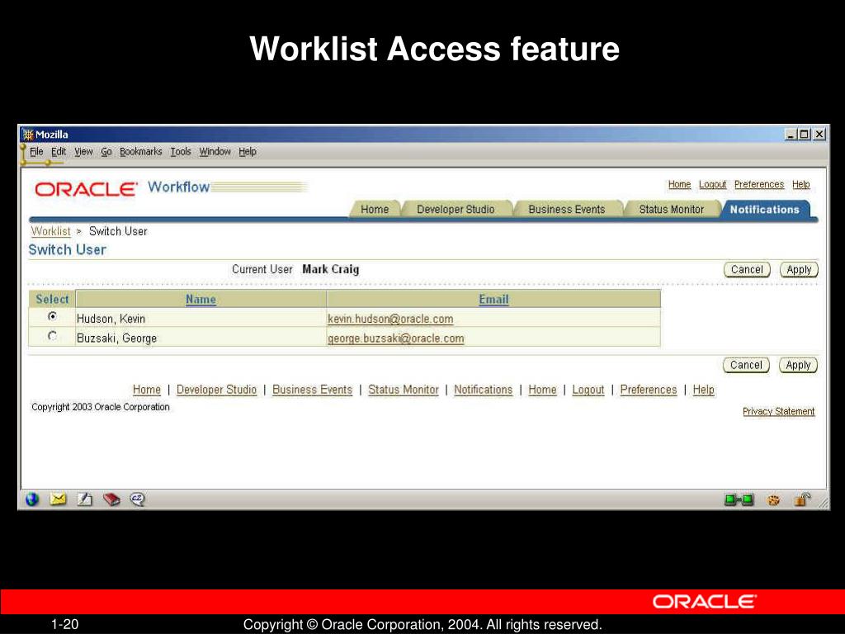Follow the Worklist breadcrumb link

coord(50,231)
